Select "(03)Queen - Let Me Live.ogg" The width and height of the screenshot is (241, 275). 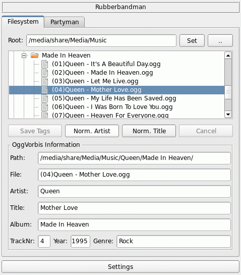point(95,81)
